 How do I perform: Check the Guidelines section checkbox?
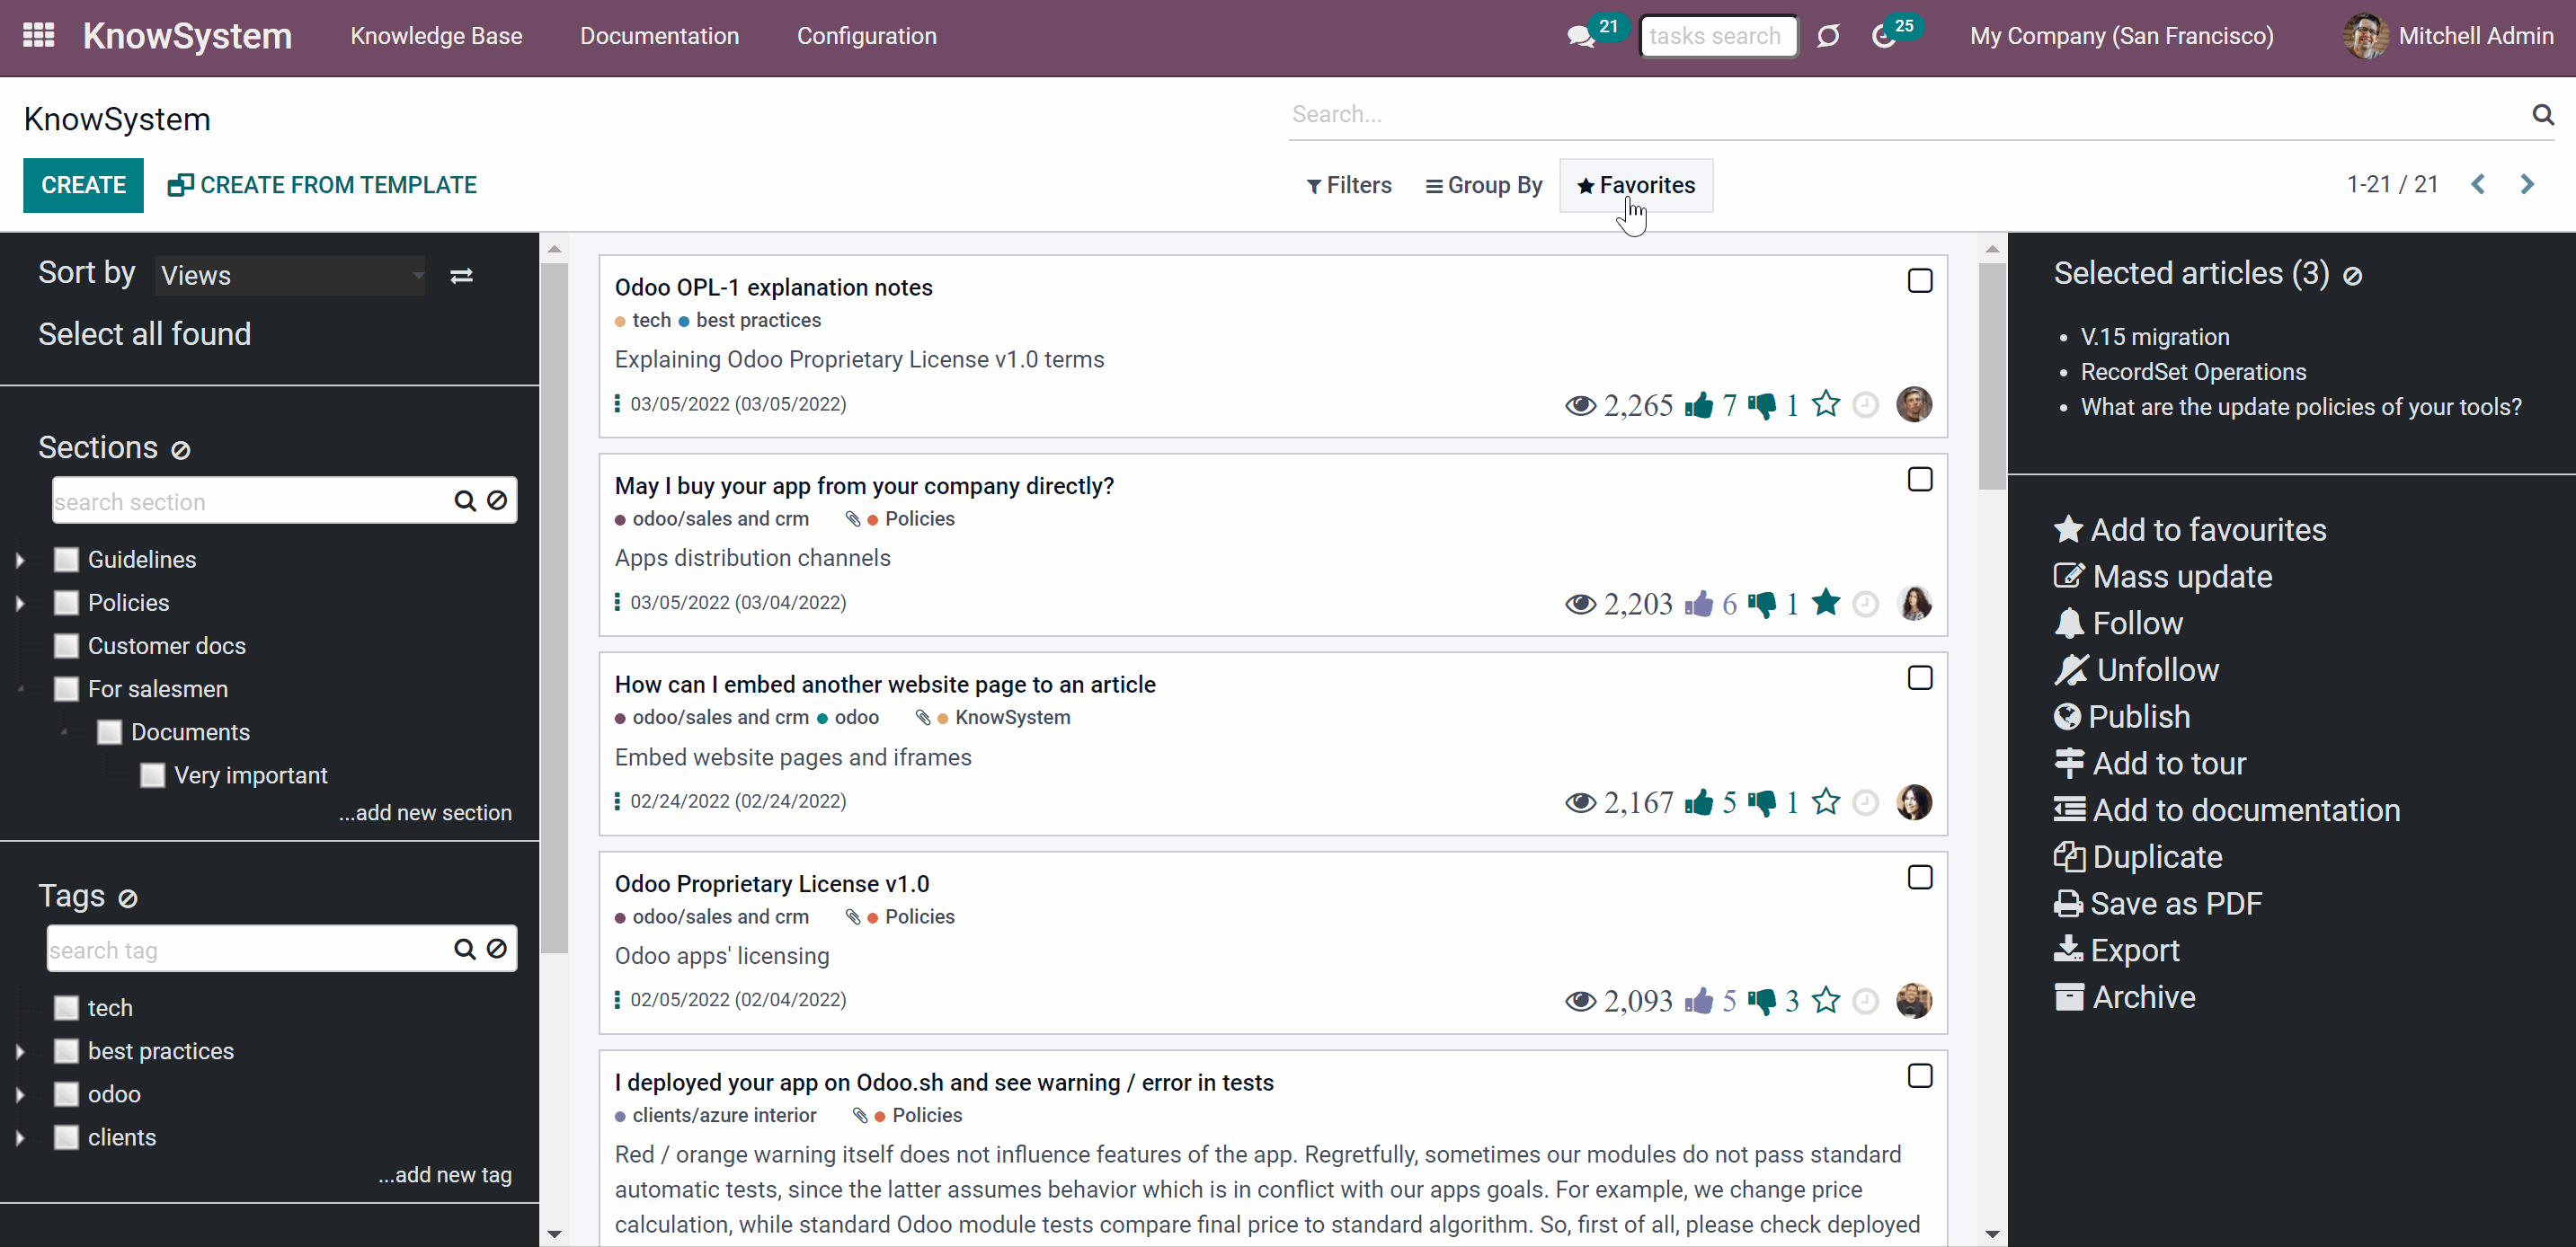[x=66, y=560]
